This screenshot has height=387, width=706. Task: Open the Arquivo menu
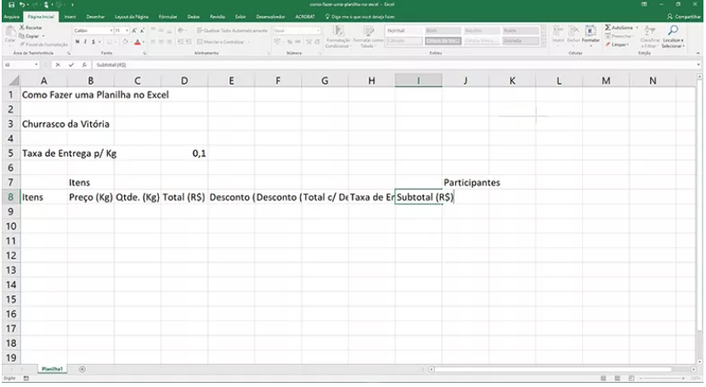10,16
